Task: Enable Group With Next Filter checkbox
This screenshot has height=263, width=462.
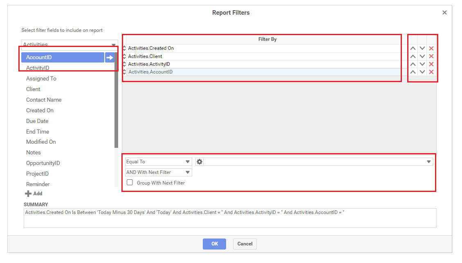Action: click(130, 183)
